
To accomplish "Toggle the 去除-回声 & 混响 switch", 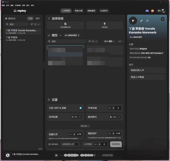I will tap(81, 108).
